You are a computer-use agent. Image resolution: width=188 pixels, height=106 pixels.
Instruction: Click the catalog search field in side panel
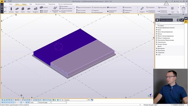pyautogui.click(x=169, y=23)
